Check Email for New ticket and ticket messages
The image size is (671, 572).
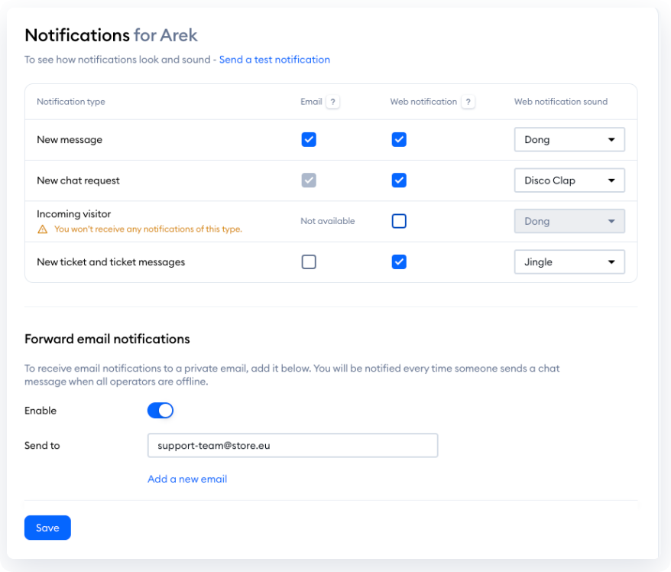(x=309, y=262)
